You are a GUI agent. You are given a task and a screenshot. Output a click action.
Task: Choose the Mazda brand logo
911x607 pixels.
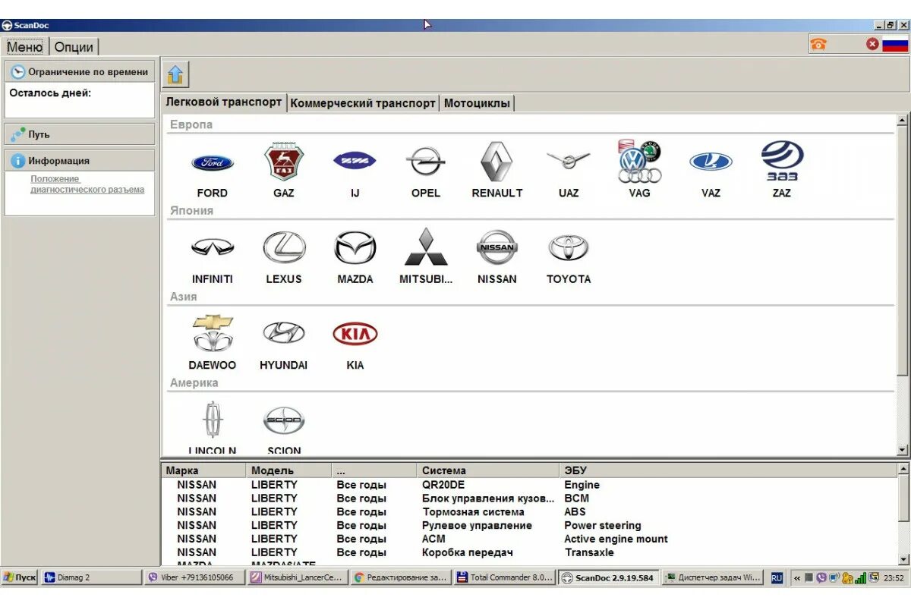pos(355,247)
